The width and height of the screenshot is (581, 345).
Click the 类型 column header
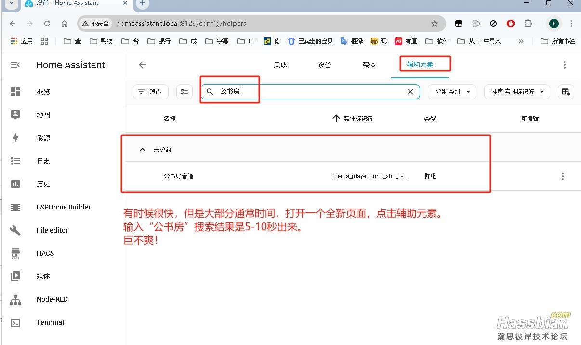point(430,118)
